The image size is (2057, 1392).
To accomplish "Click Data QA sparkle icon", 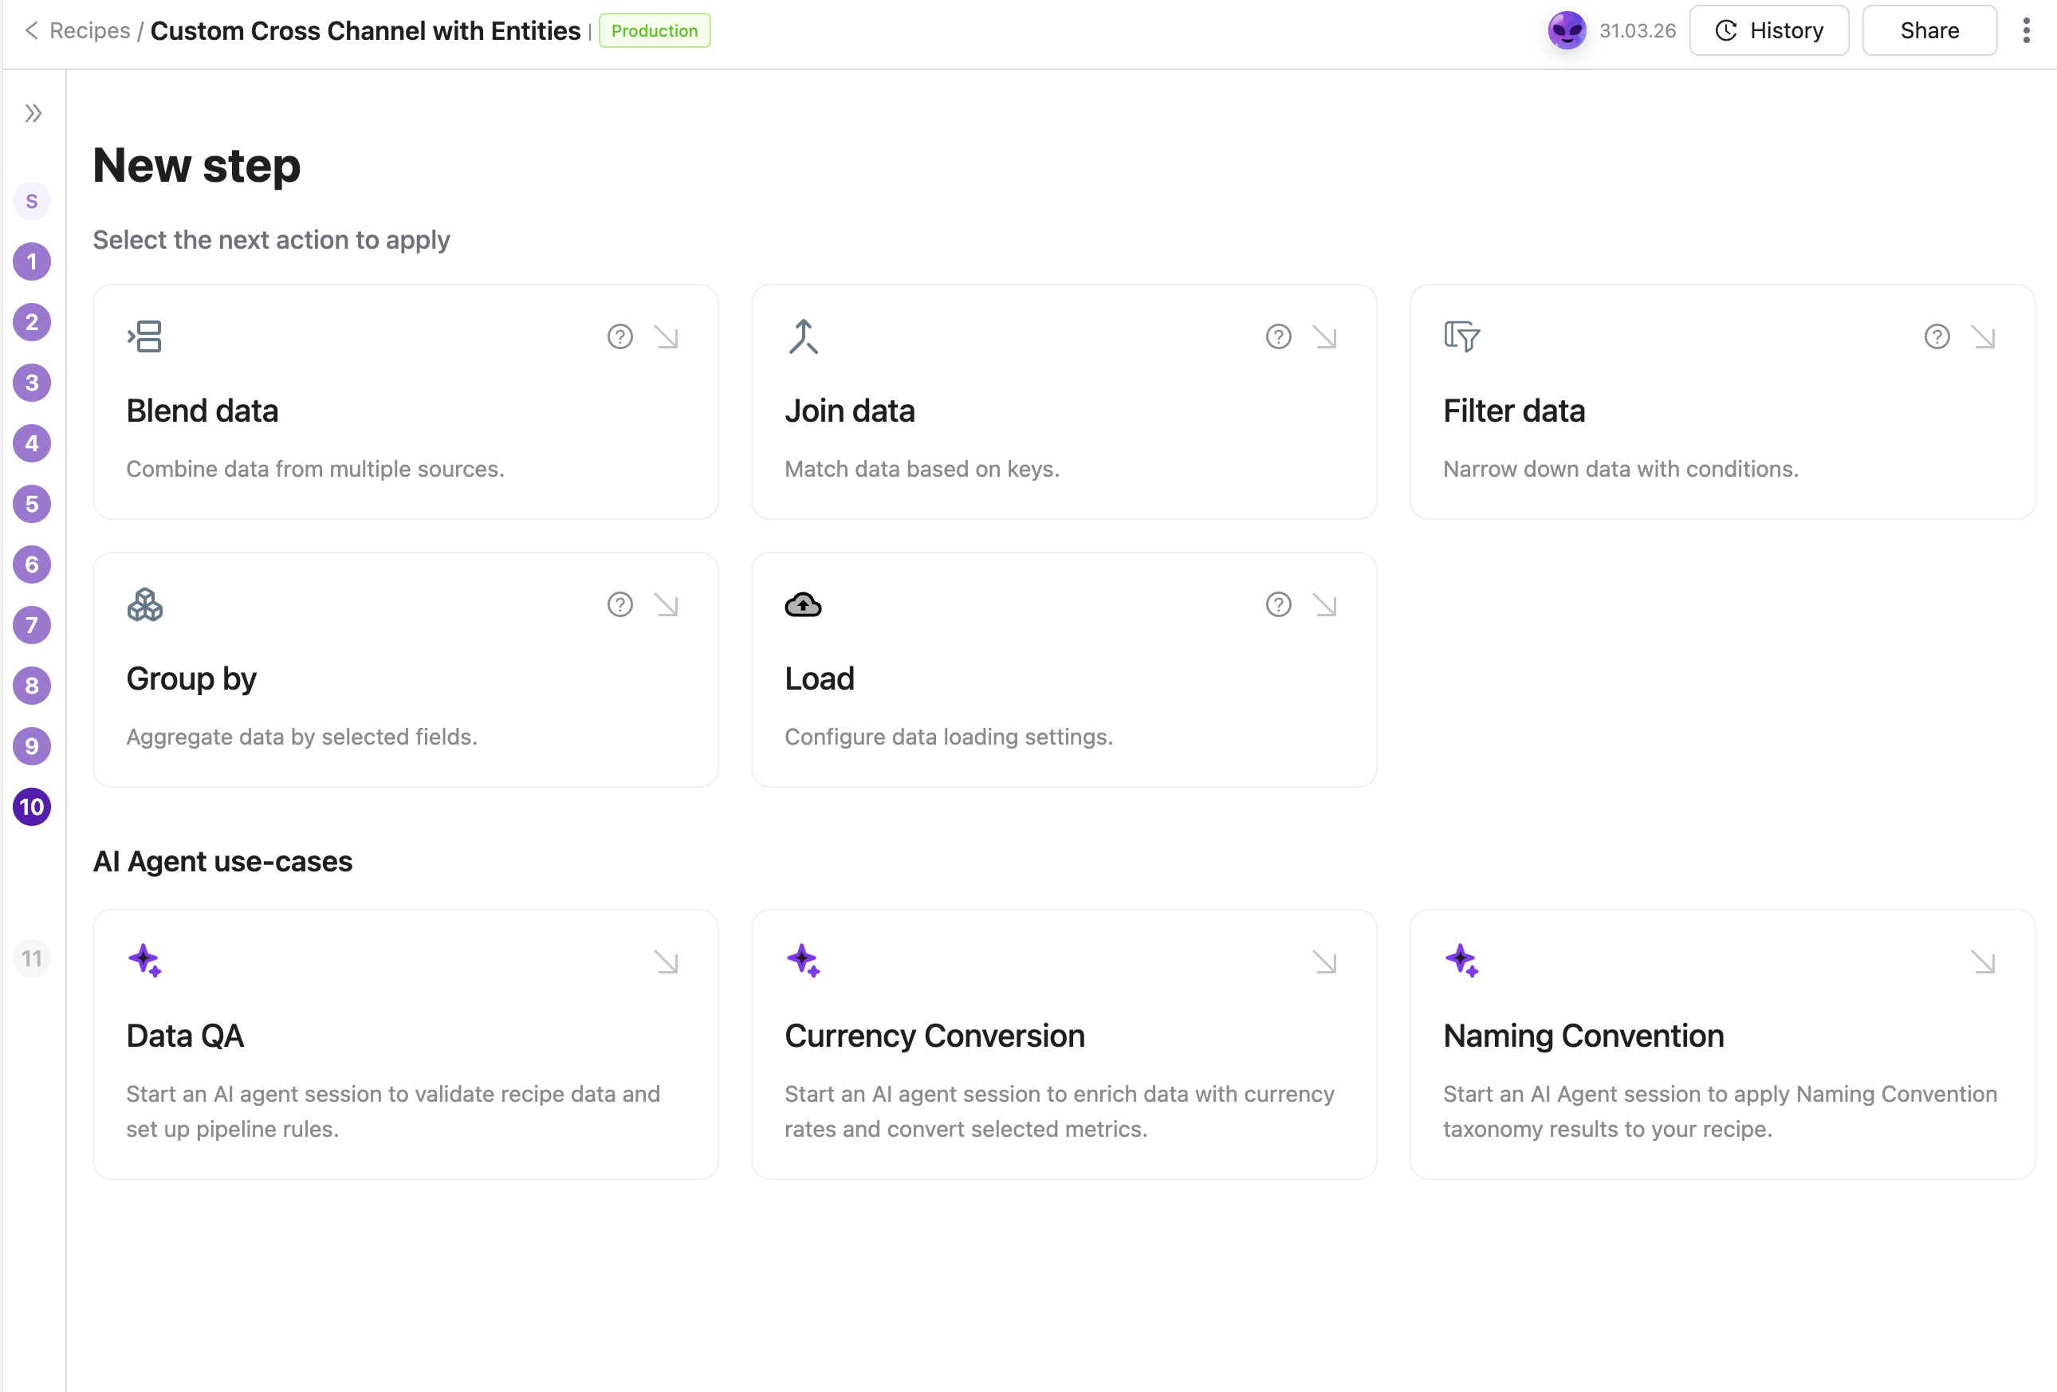I will [144, 960].
